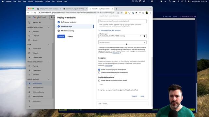Collapse Advanced Scaling Options section
The height and width of the screenshot is (117, 209).
coord(110,31)
